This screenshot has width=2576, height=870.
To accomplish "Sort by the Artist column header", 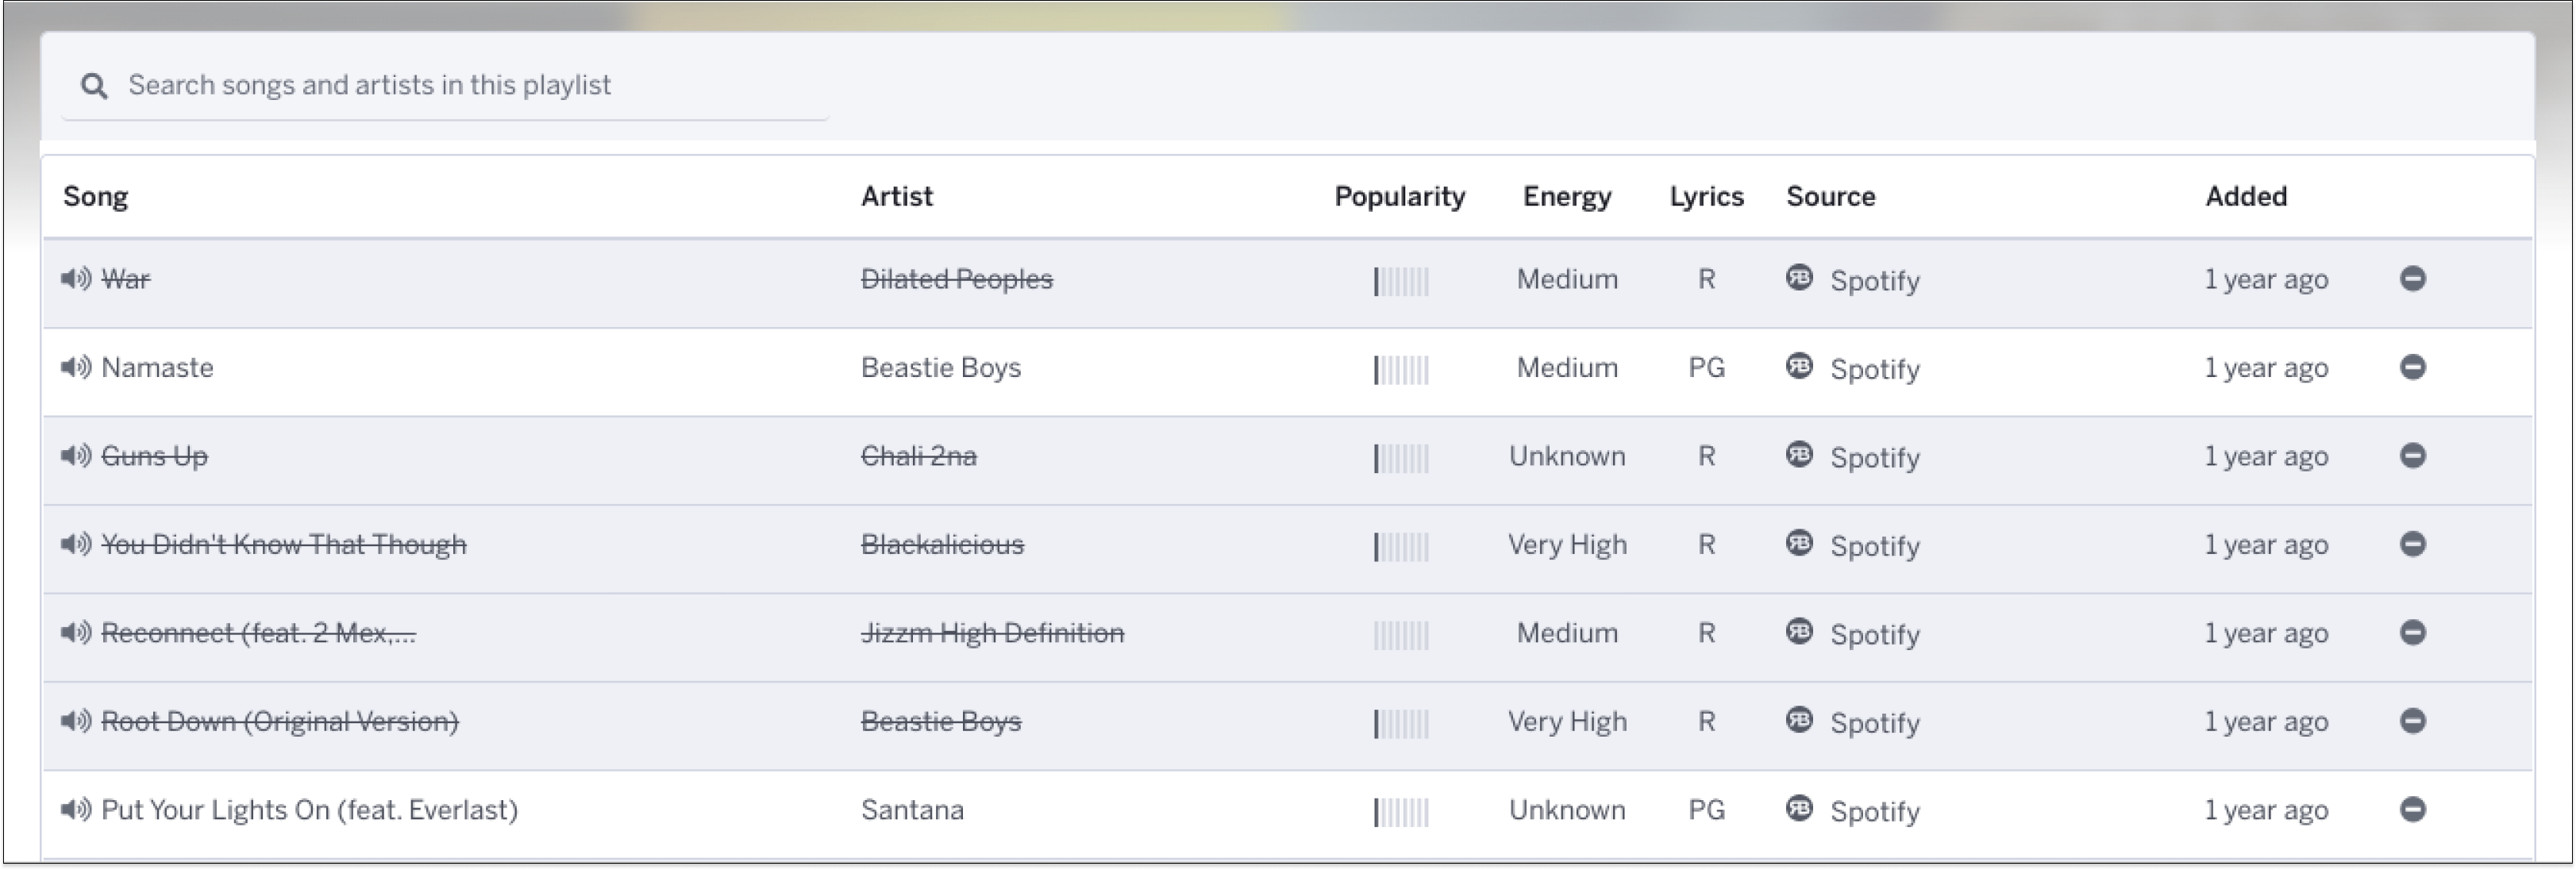I will click(897, 196).
